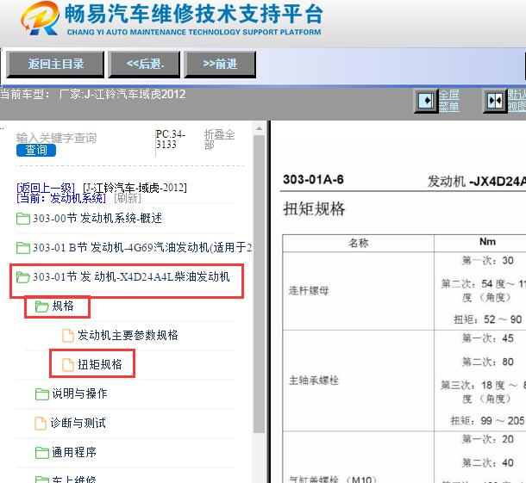Click open-folder icon of 303-01节 X4D24A4L柴油发动机
The image size is (526, 483).
22,277
